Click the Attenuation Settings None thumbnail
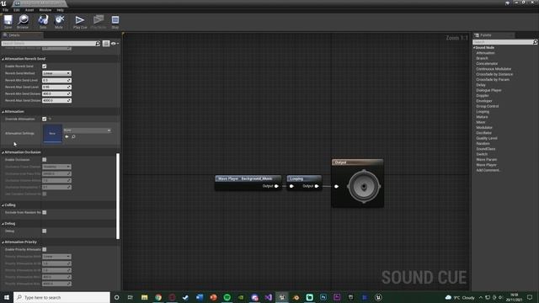 [x=52, y=133]
